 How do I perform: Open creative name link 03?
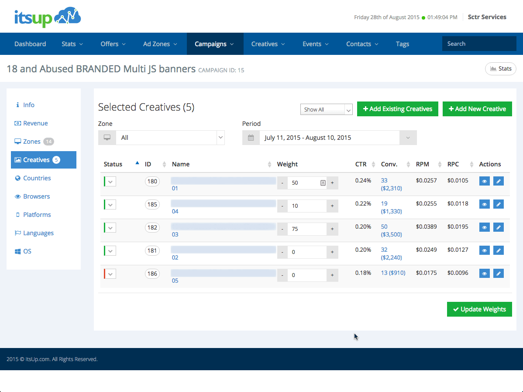175,235
